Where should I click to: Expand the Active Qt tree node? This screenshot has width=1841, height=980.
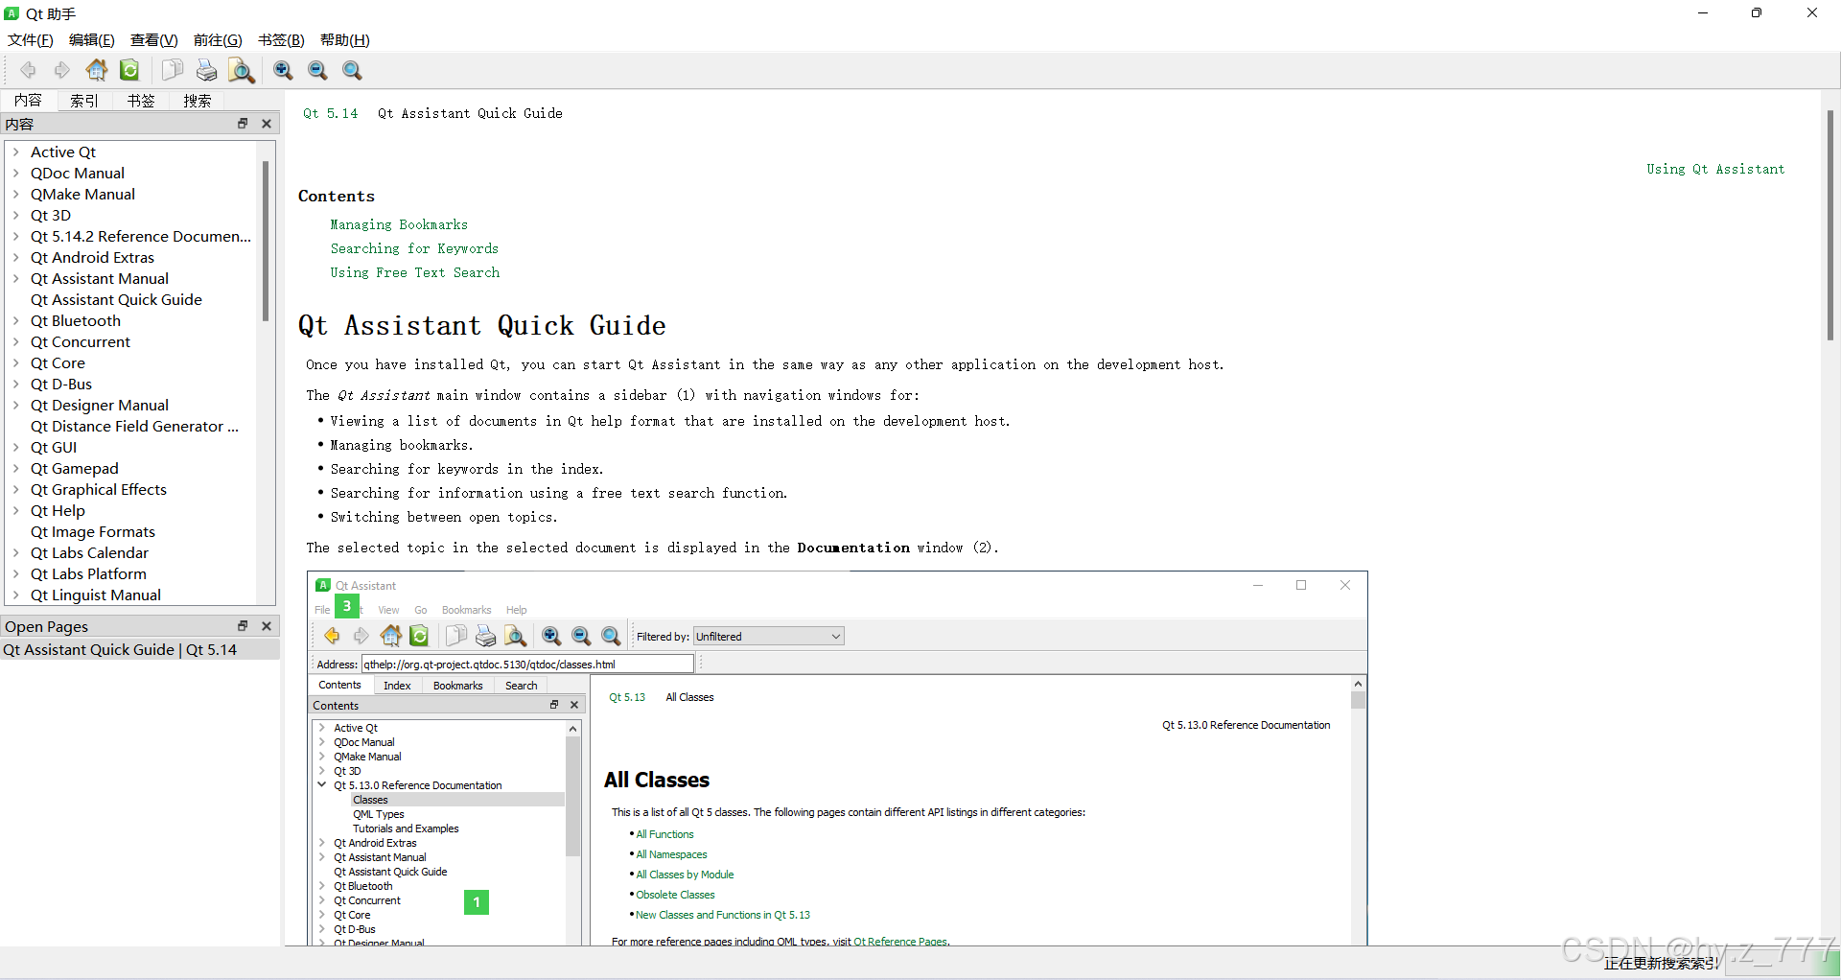[x=16, y=152]
